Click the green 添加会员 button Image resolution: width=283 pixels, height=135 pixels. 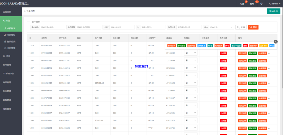273,11
